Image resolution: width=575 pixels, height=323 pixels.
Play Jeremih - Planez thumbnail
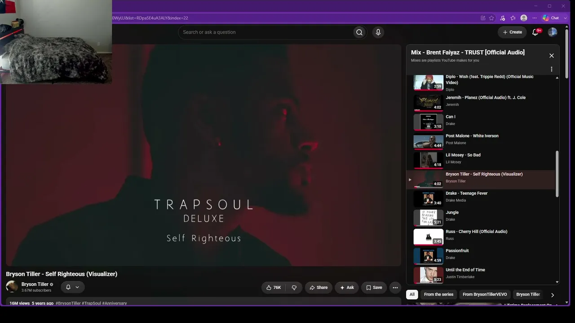(x=428, y=102)
